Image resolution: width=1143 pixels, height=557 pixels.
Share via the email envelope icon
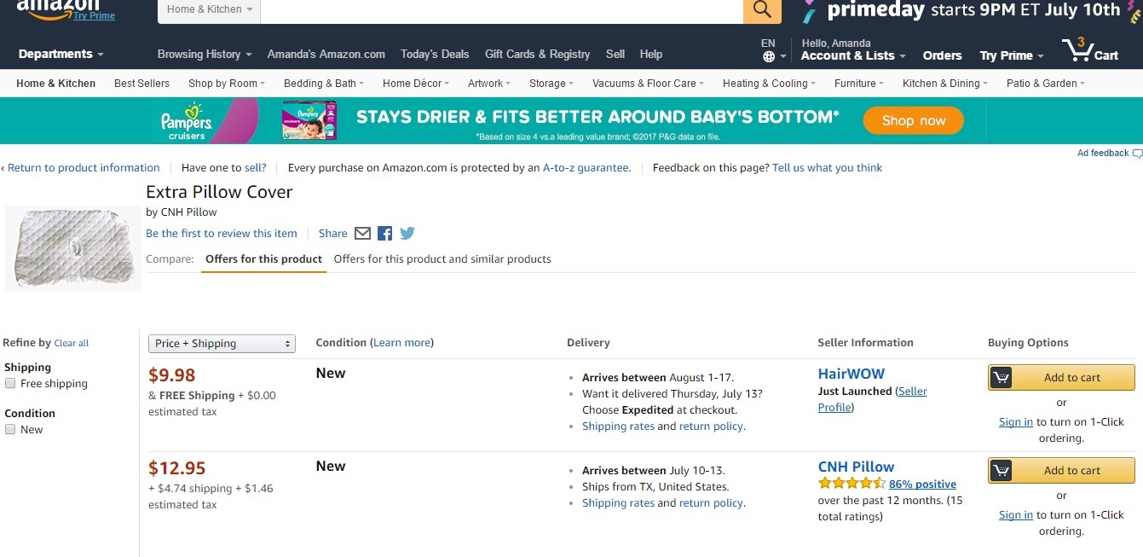click(362, 234)
